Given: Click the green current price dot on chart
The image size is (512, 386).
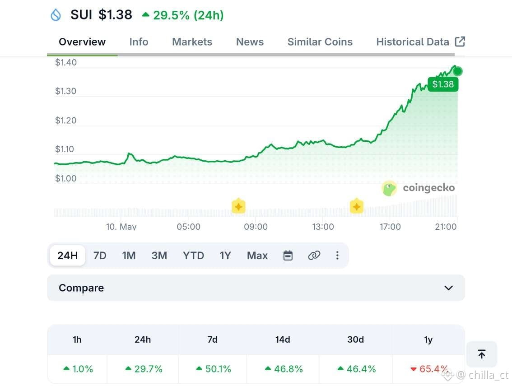Looking at the screenshot, I should [458, 71].
